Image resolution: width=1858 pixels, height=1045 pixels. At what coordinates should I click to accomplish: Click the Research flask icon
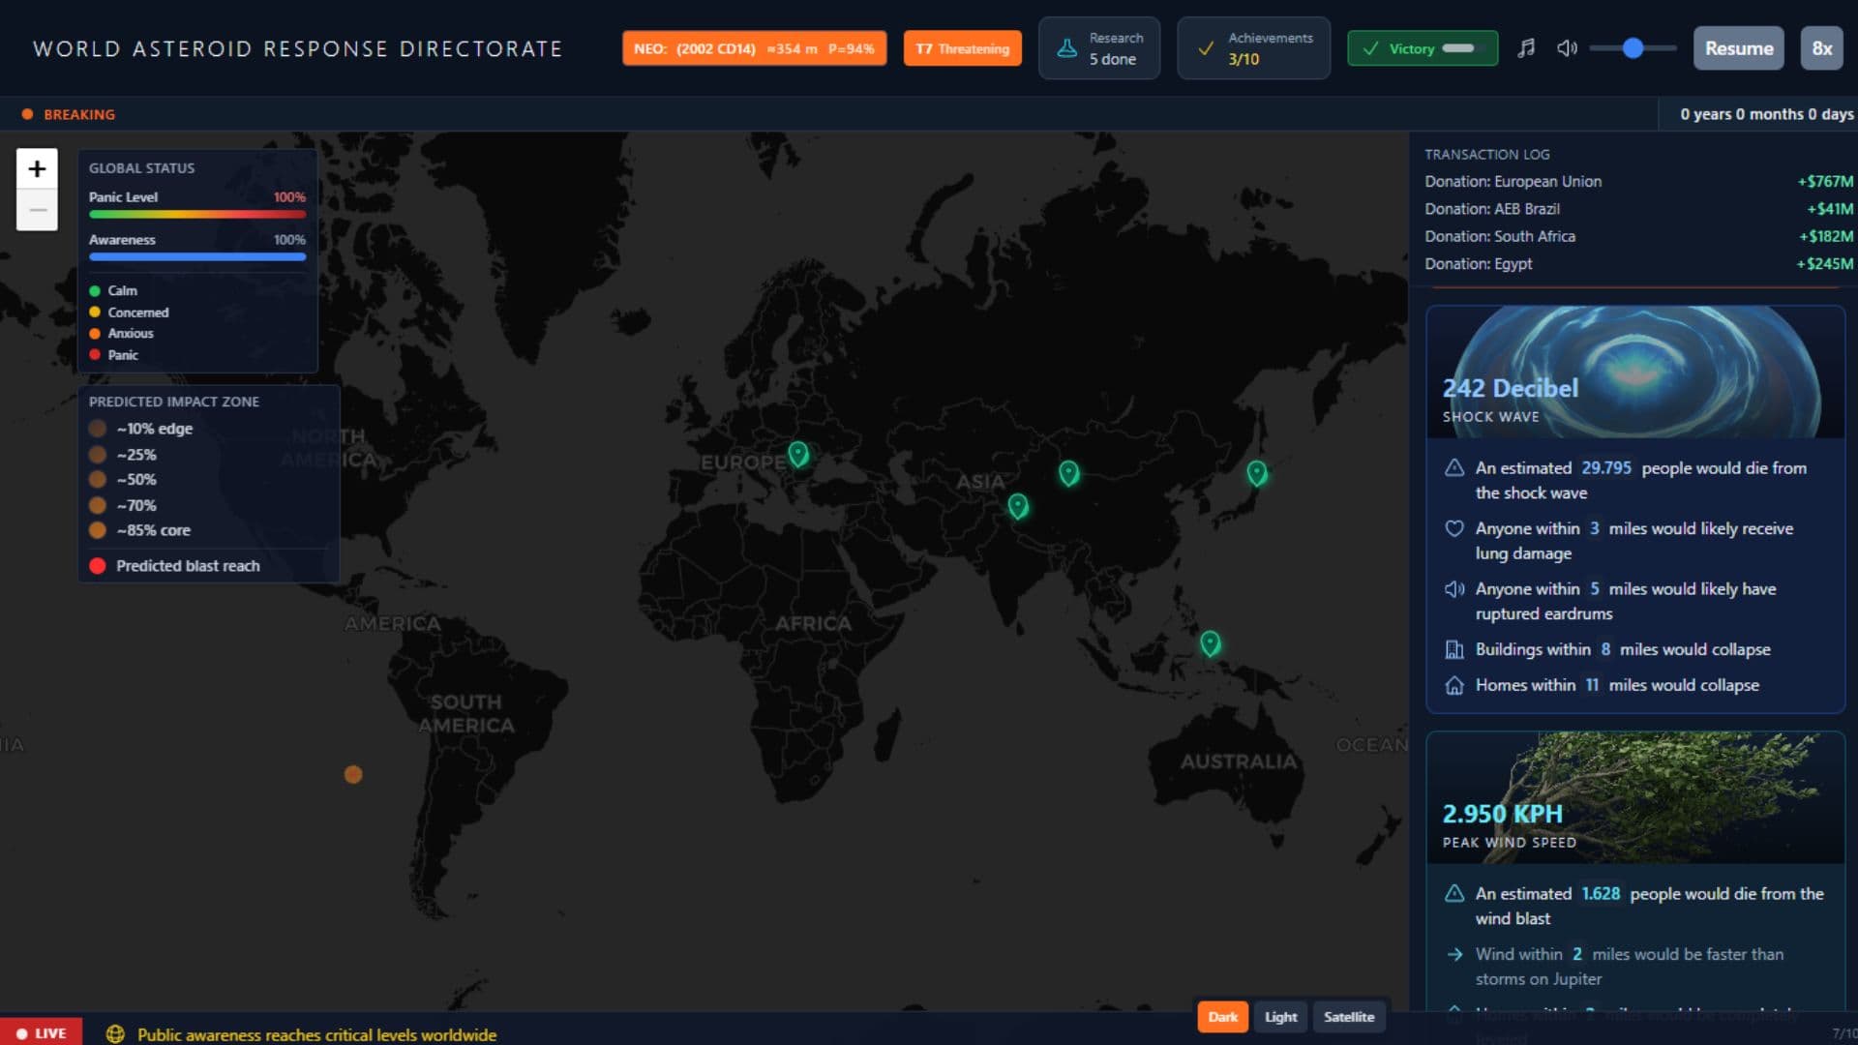tap(1066, 48)
